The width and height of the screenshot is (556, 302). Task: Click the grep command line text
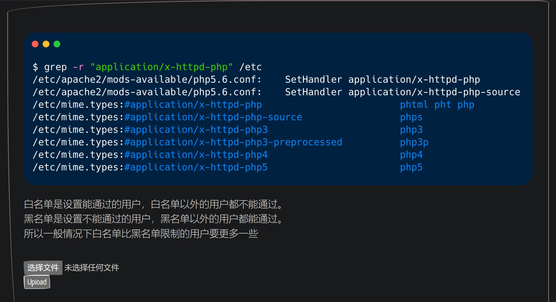pos(147,67)
